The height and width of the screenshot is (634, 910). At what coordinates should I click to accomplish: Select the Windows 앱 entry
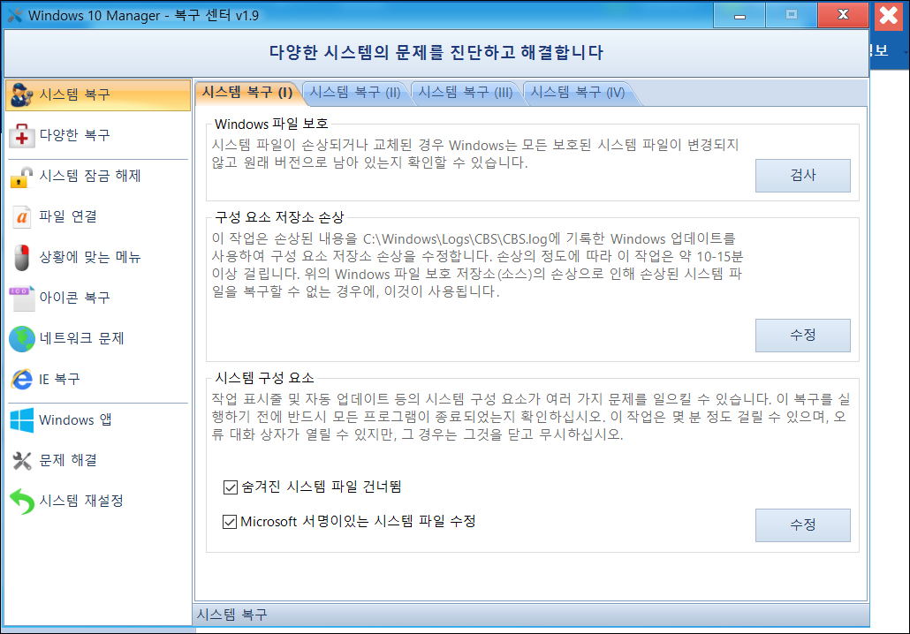[97, 420]
